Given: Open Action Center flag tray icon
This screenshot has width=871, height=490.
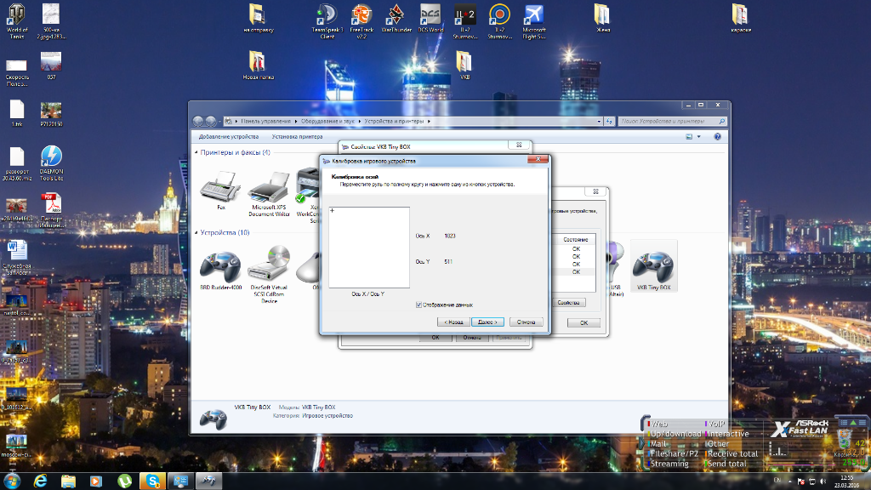Looking at the screenshot, I should coord(801,481).
